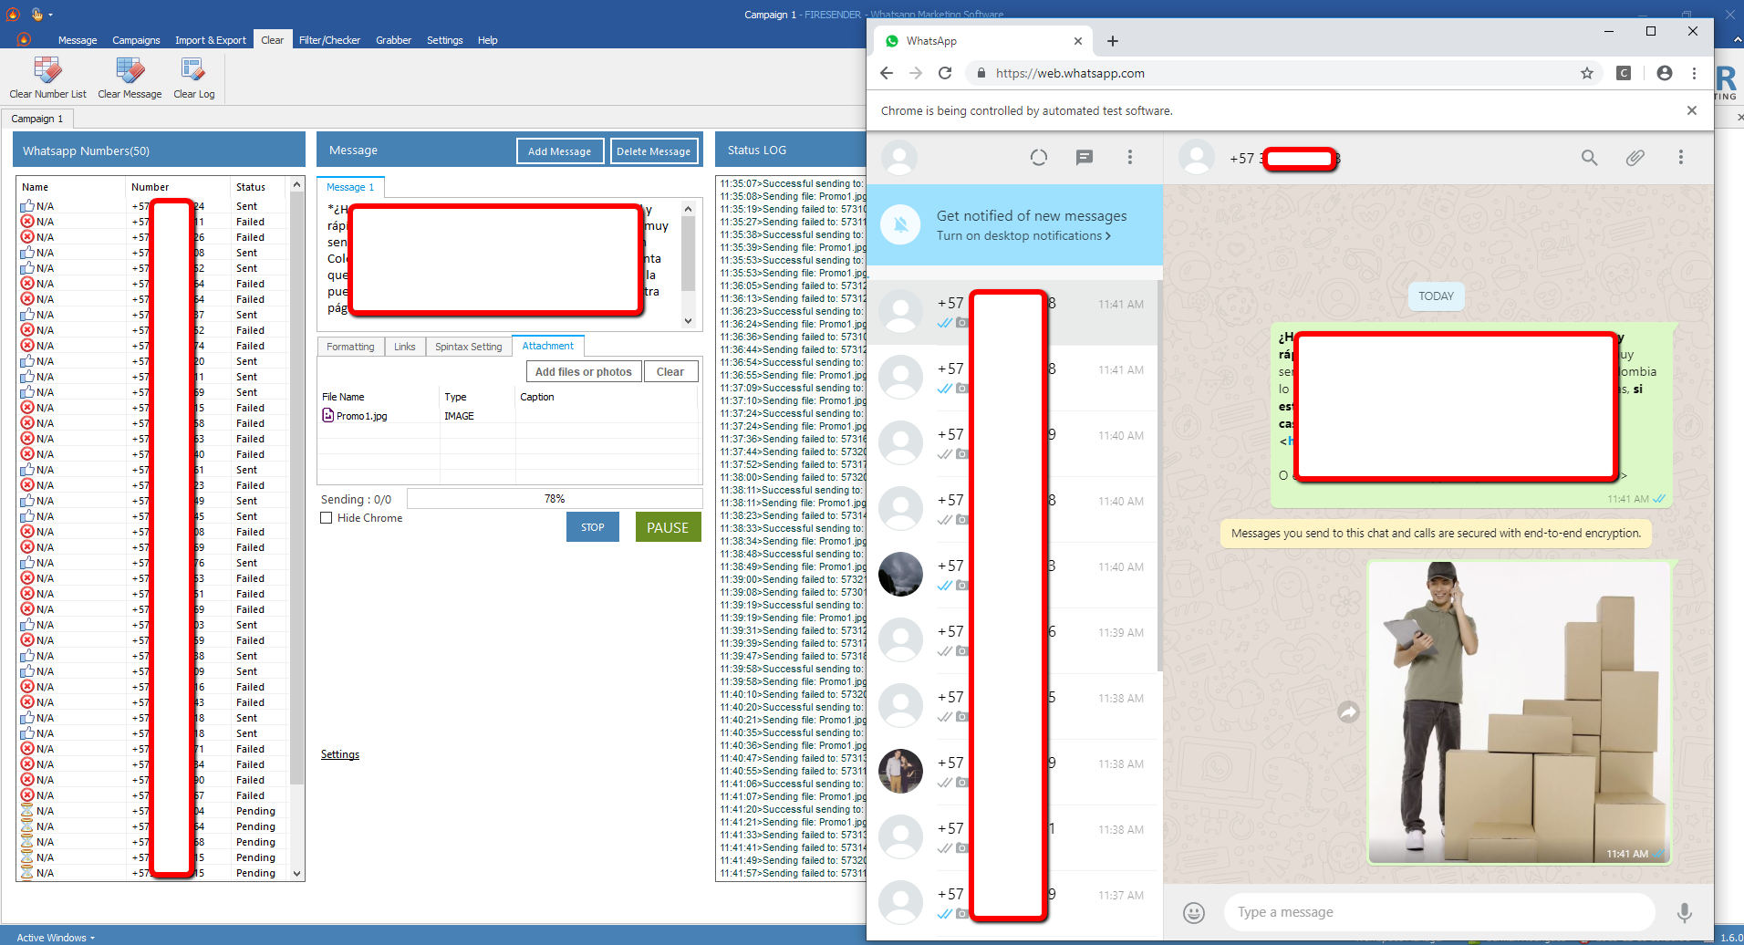Close the WhatsApp browser tab
This screenshot has height=945, width=1744.
[1078, 41]
